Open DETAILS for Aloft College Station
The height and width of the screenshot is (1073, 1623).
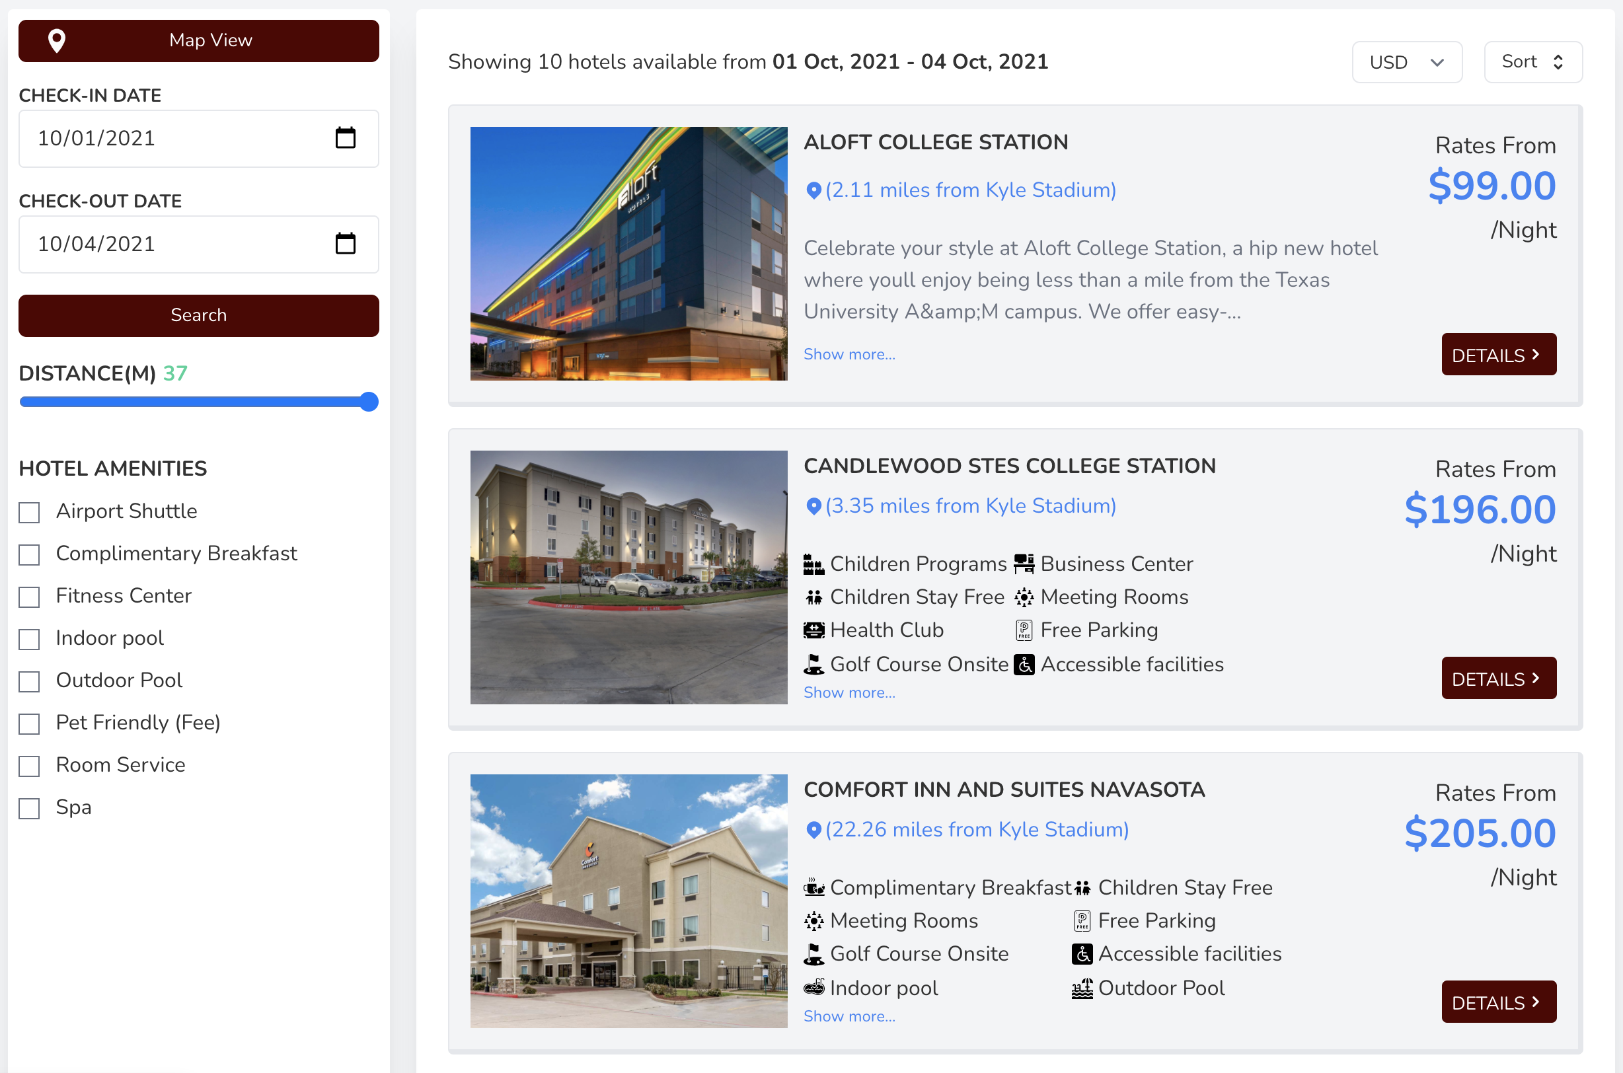[1499, 354]
